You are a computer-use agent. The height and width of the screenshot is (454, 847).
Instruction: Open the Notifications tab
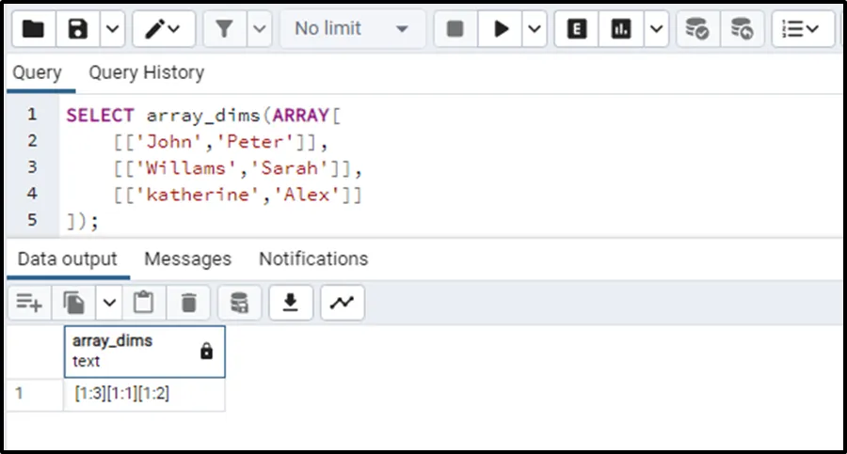point(313,258)
